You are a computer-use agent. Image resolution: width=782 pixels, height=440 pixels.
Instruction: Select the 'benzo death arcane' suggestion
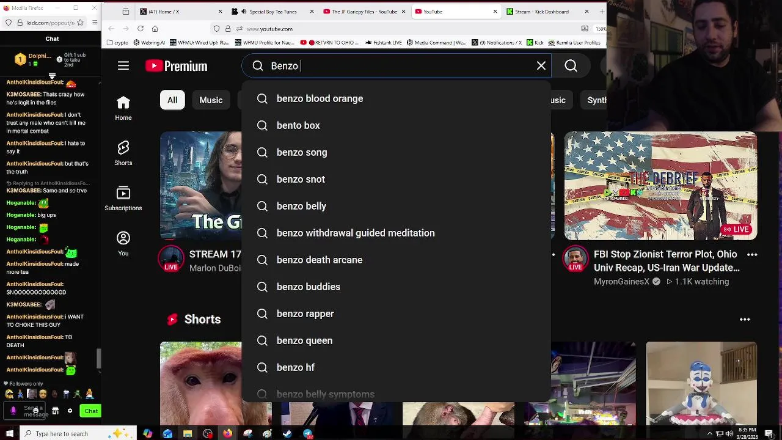[x=396, y=260]
